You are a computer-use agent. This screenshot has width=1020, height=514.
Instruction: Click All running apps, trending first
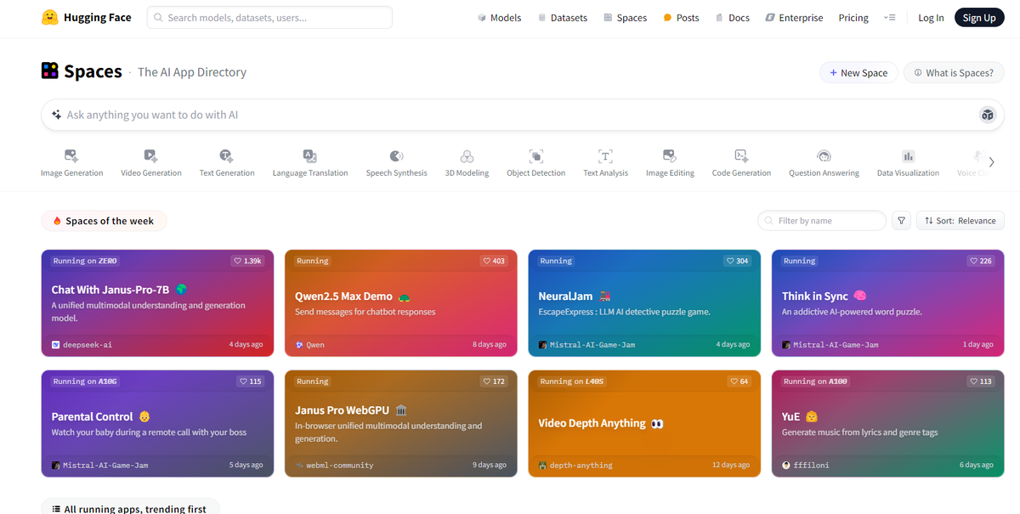(130, 509)
